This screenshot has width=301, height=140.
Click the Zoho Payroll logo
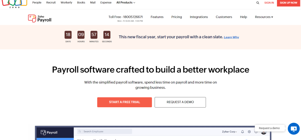[40, 18]
